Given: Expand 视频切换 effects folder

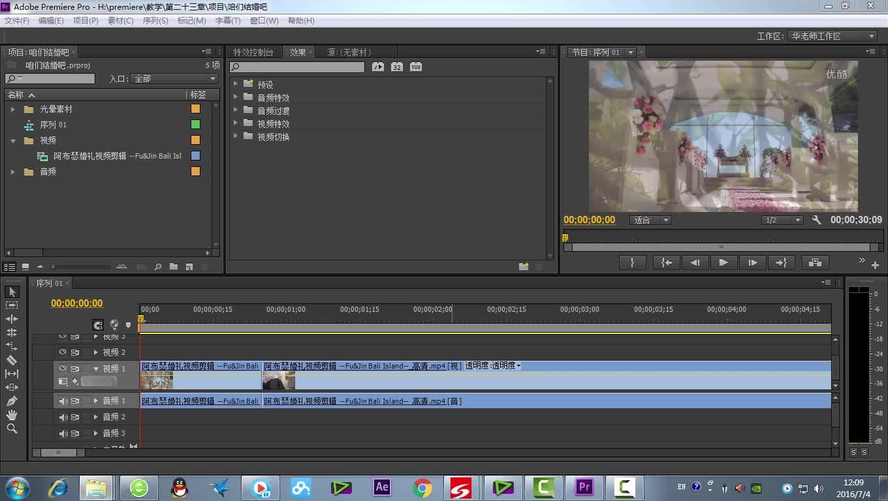Looking at the screenshot, I should [236, 136].
